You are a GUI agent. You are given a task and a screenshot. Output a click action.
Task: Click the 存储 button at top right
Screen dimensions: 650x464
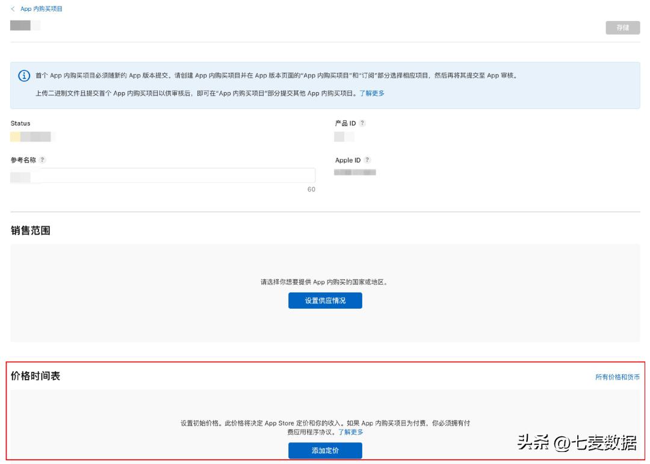click(624, 27)
